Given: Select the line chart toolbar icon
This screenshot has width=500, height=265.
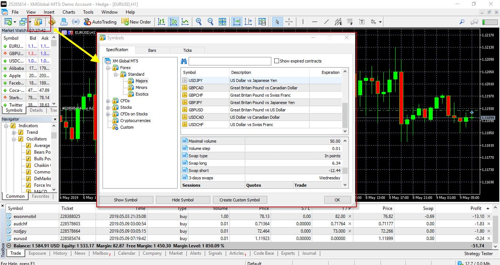Looking at the screenshot, I should tap(185, 22).
